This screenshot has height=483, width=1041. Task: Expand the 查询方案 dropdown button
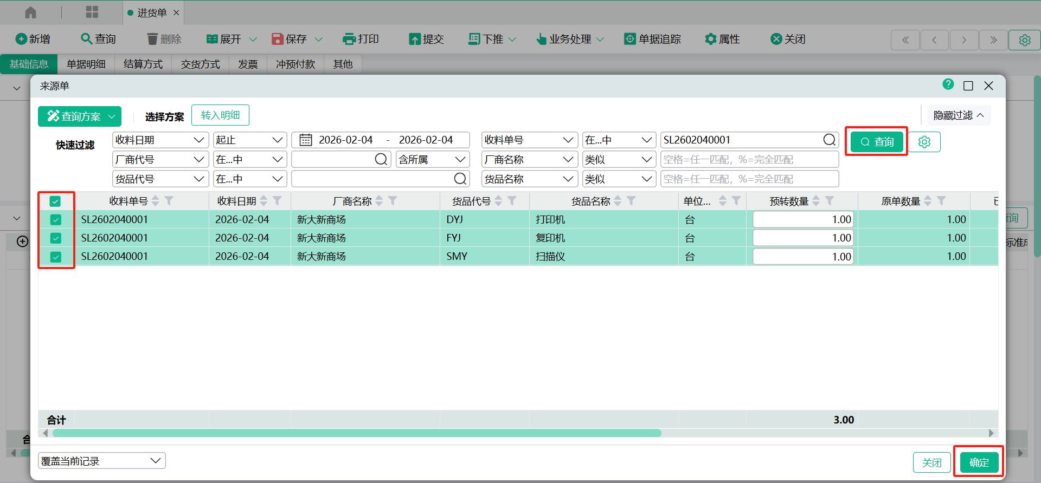click(80, 116)
